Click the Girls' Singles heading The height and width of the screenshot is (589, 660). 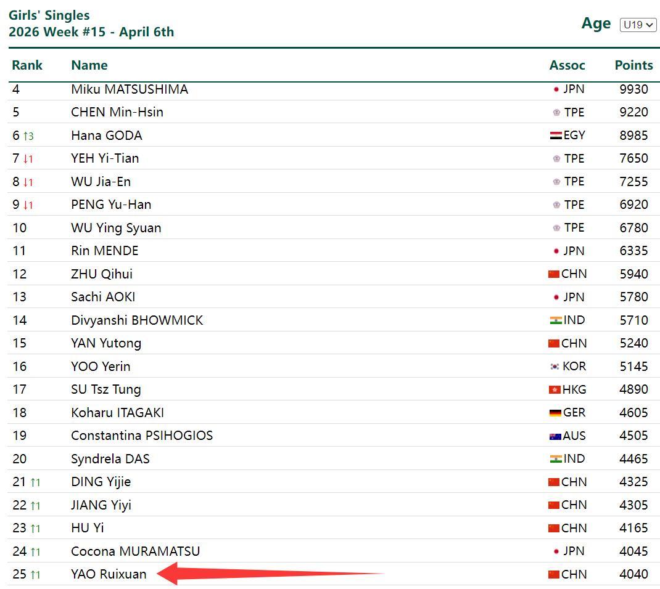pos(49,15)
